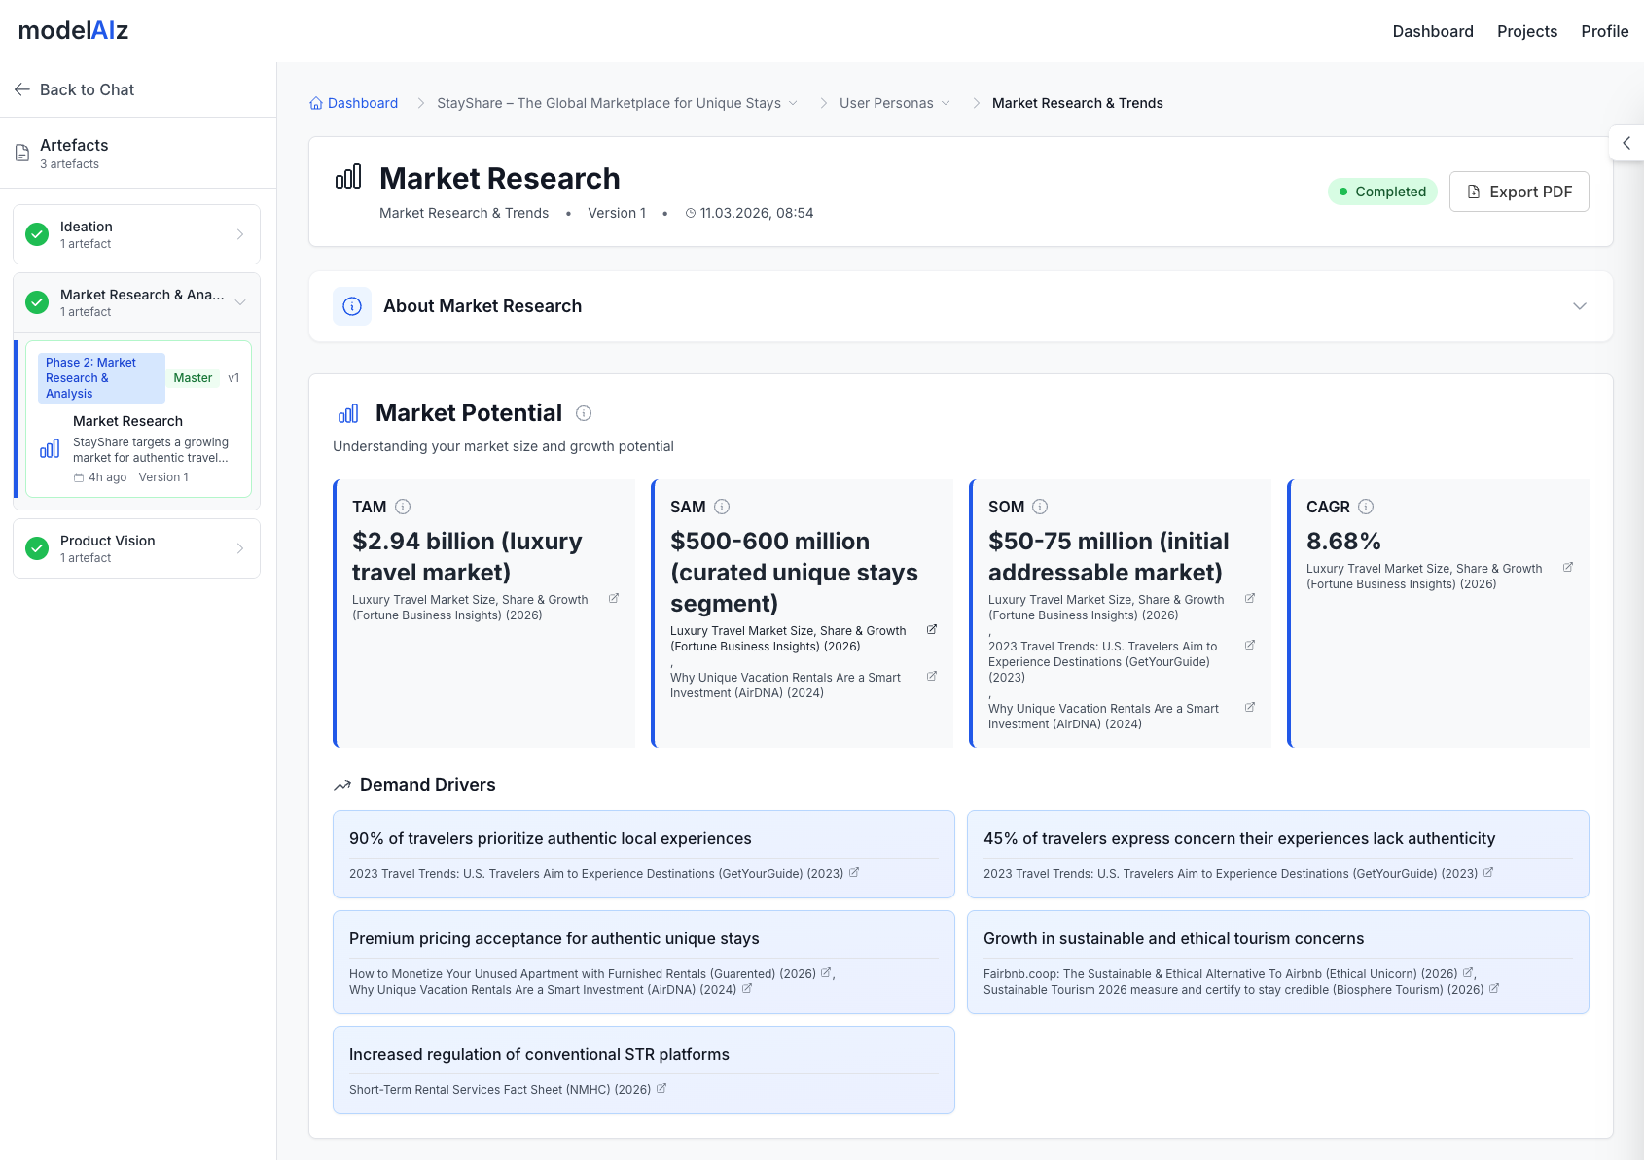Open Projects in the top navigation
1644x1160 pixels.
point(1527,31)
